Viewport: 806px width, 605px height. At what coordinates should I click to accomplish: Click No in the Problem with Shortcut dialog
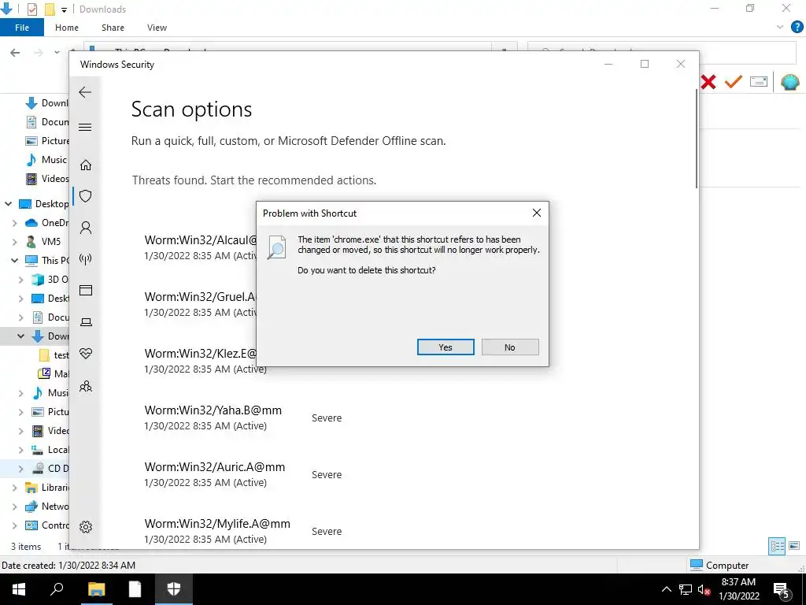click(x=510, y=347)
